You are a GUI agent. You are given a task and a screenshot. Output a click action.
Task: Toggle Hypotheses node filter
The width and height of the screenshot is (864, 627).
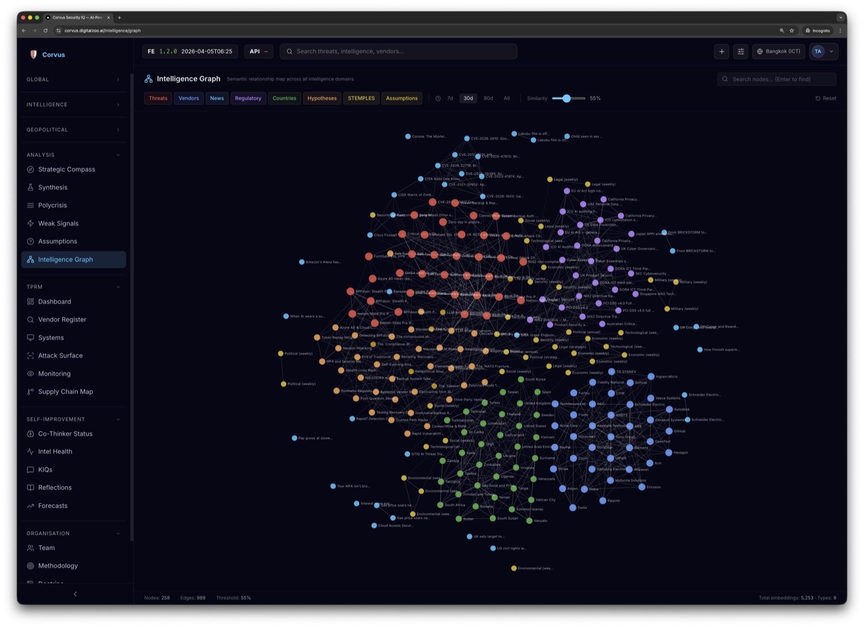point(322,99)
